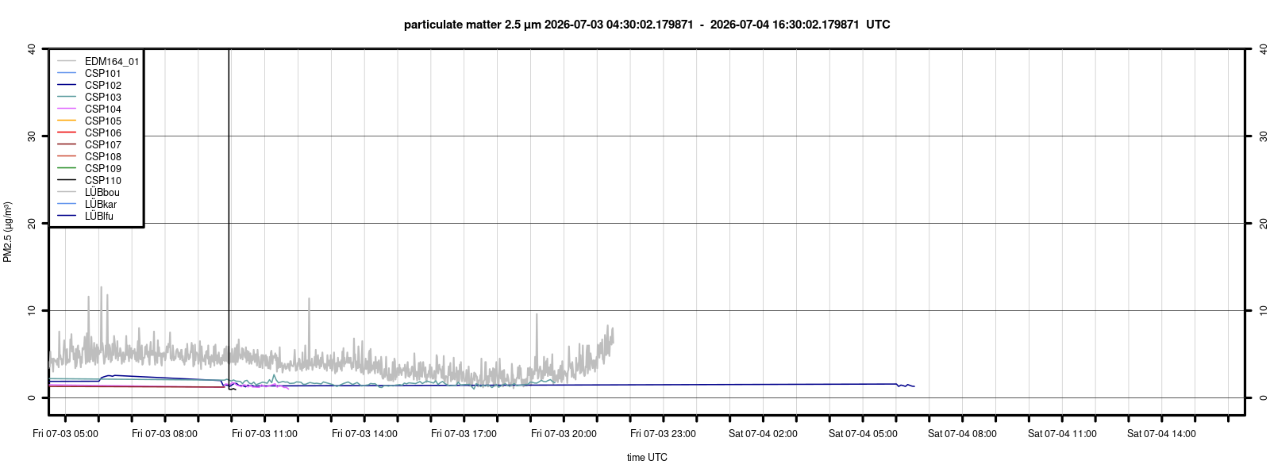Click the left axis 0 tick label
1270x476 pixels.
coord(32,397)
